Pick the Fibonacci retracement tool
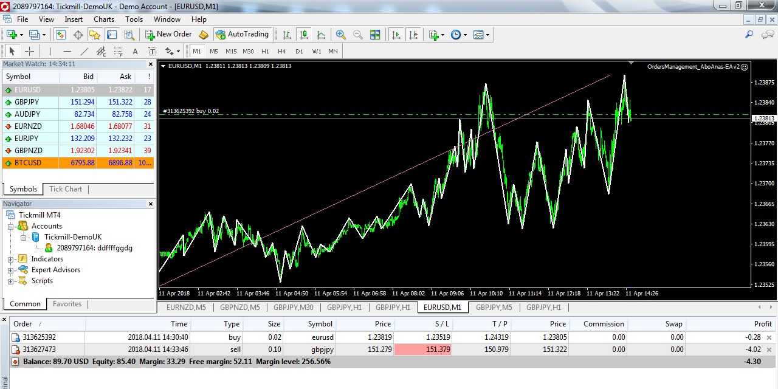Viewport: 778px width, 389px height. click(119, 51)
